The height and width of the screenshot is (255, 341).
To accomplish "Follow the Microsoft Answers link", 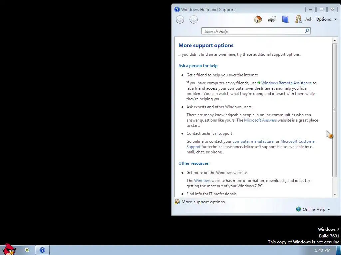I will pyautogui.click(x=260, y=120).
